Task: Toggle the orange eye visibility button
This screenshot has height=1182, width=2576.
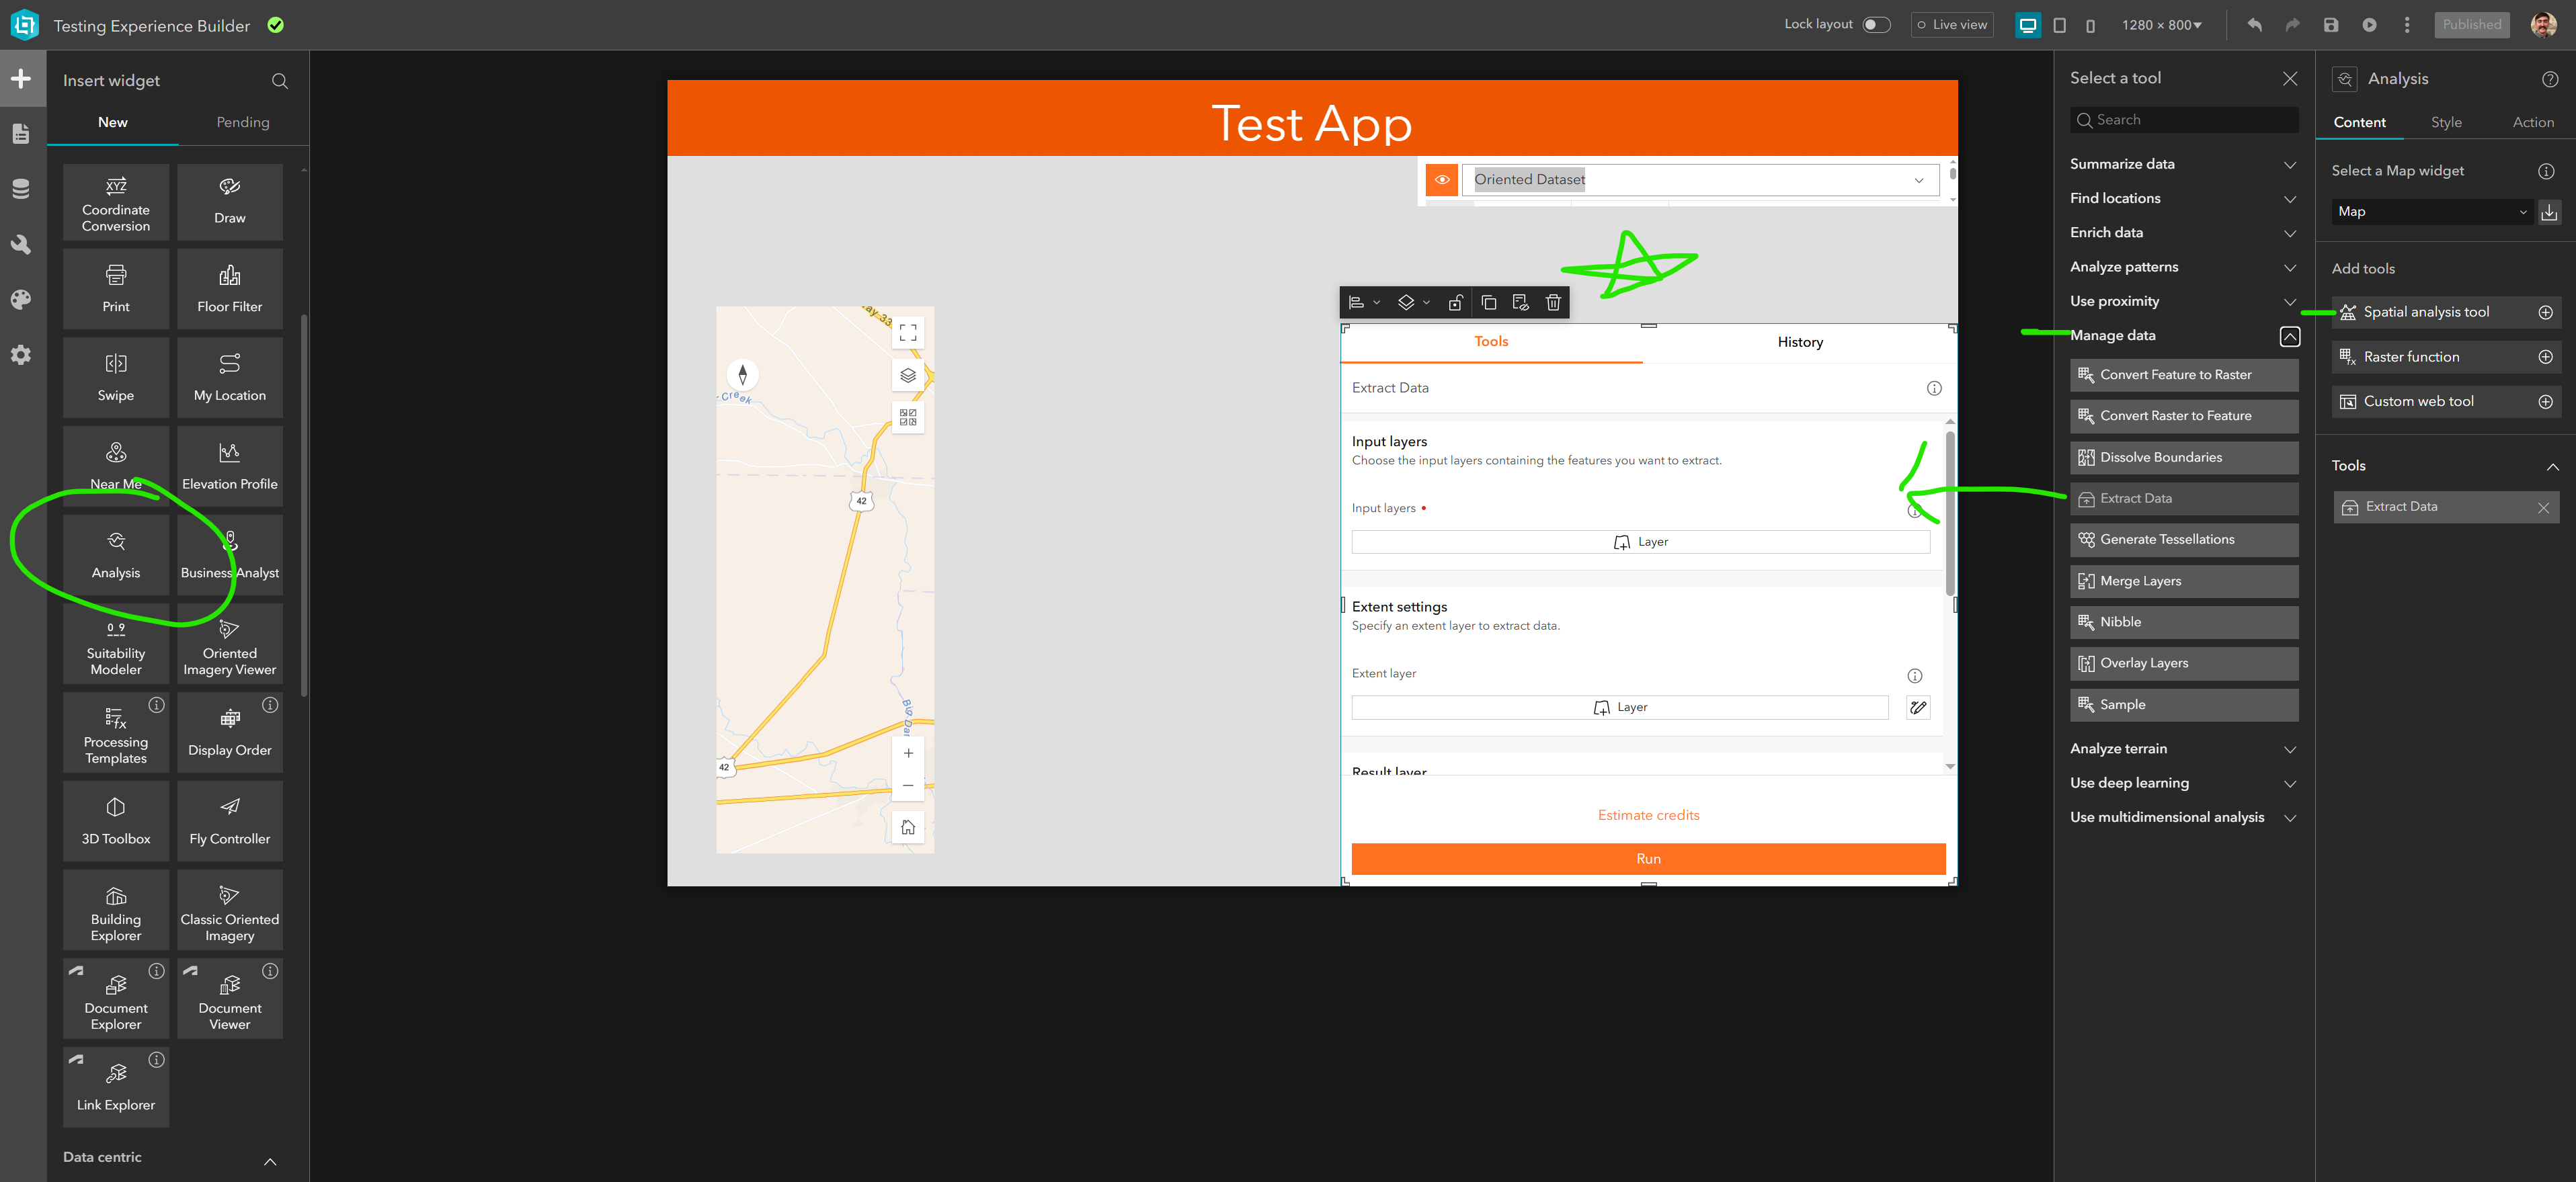Action: pyautogui.click(x=1441, y=180)
